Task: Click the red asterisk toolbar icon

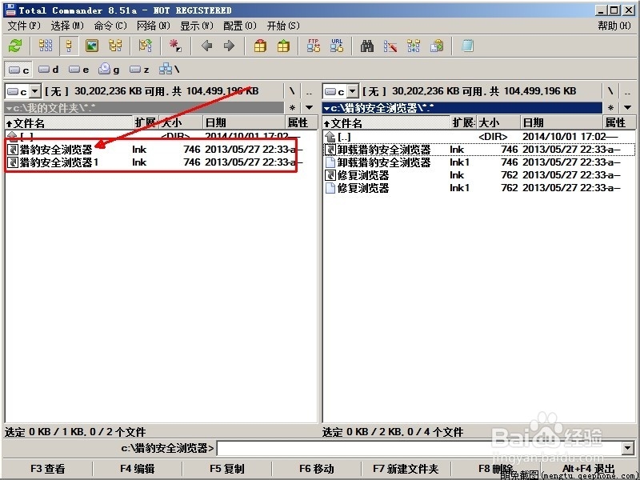Action: click(175, 46)
